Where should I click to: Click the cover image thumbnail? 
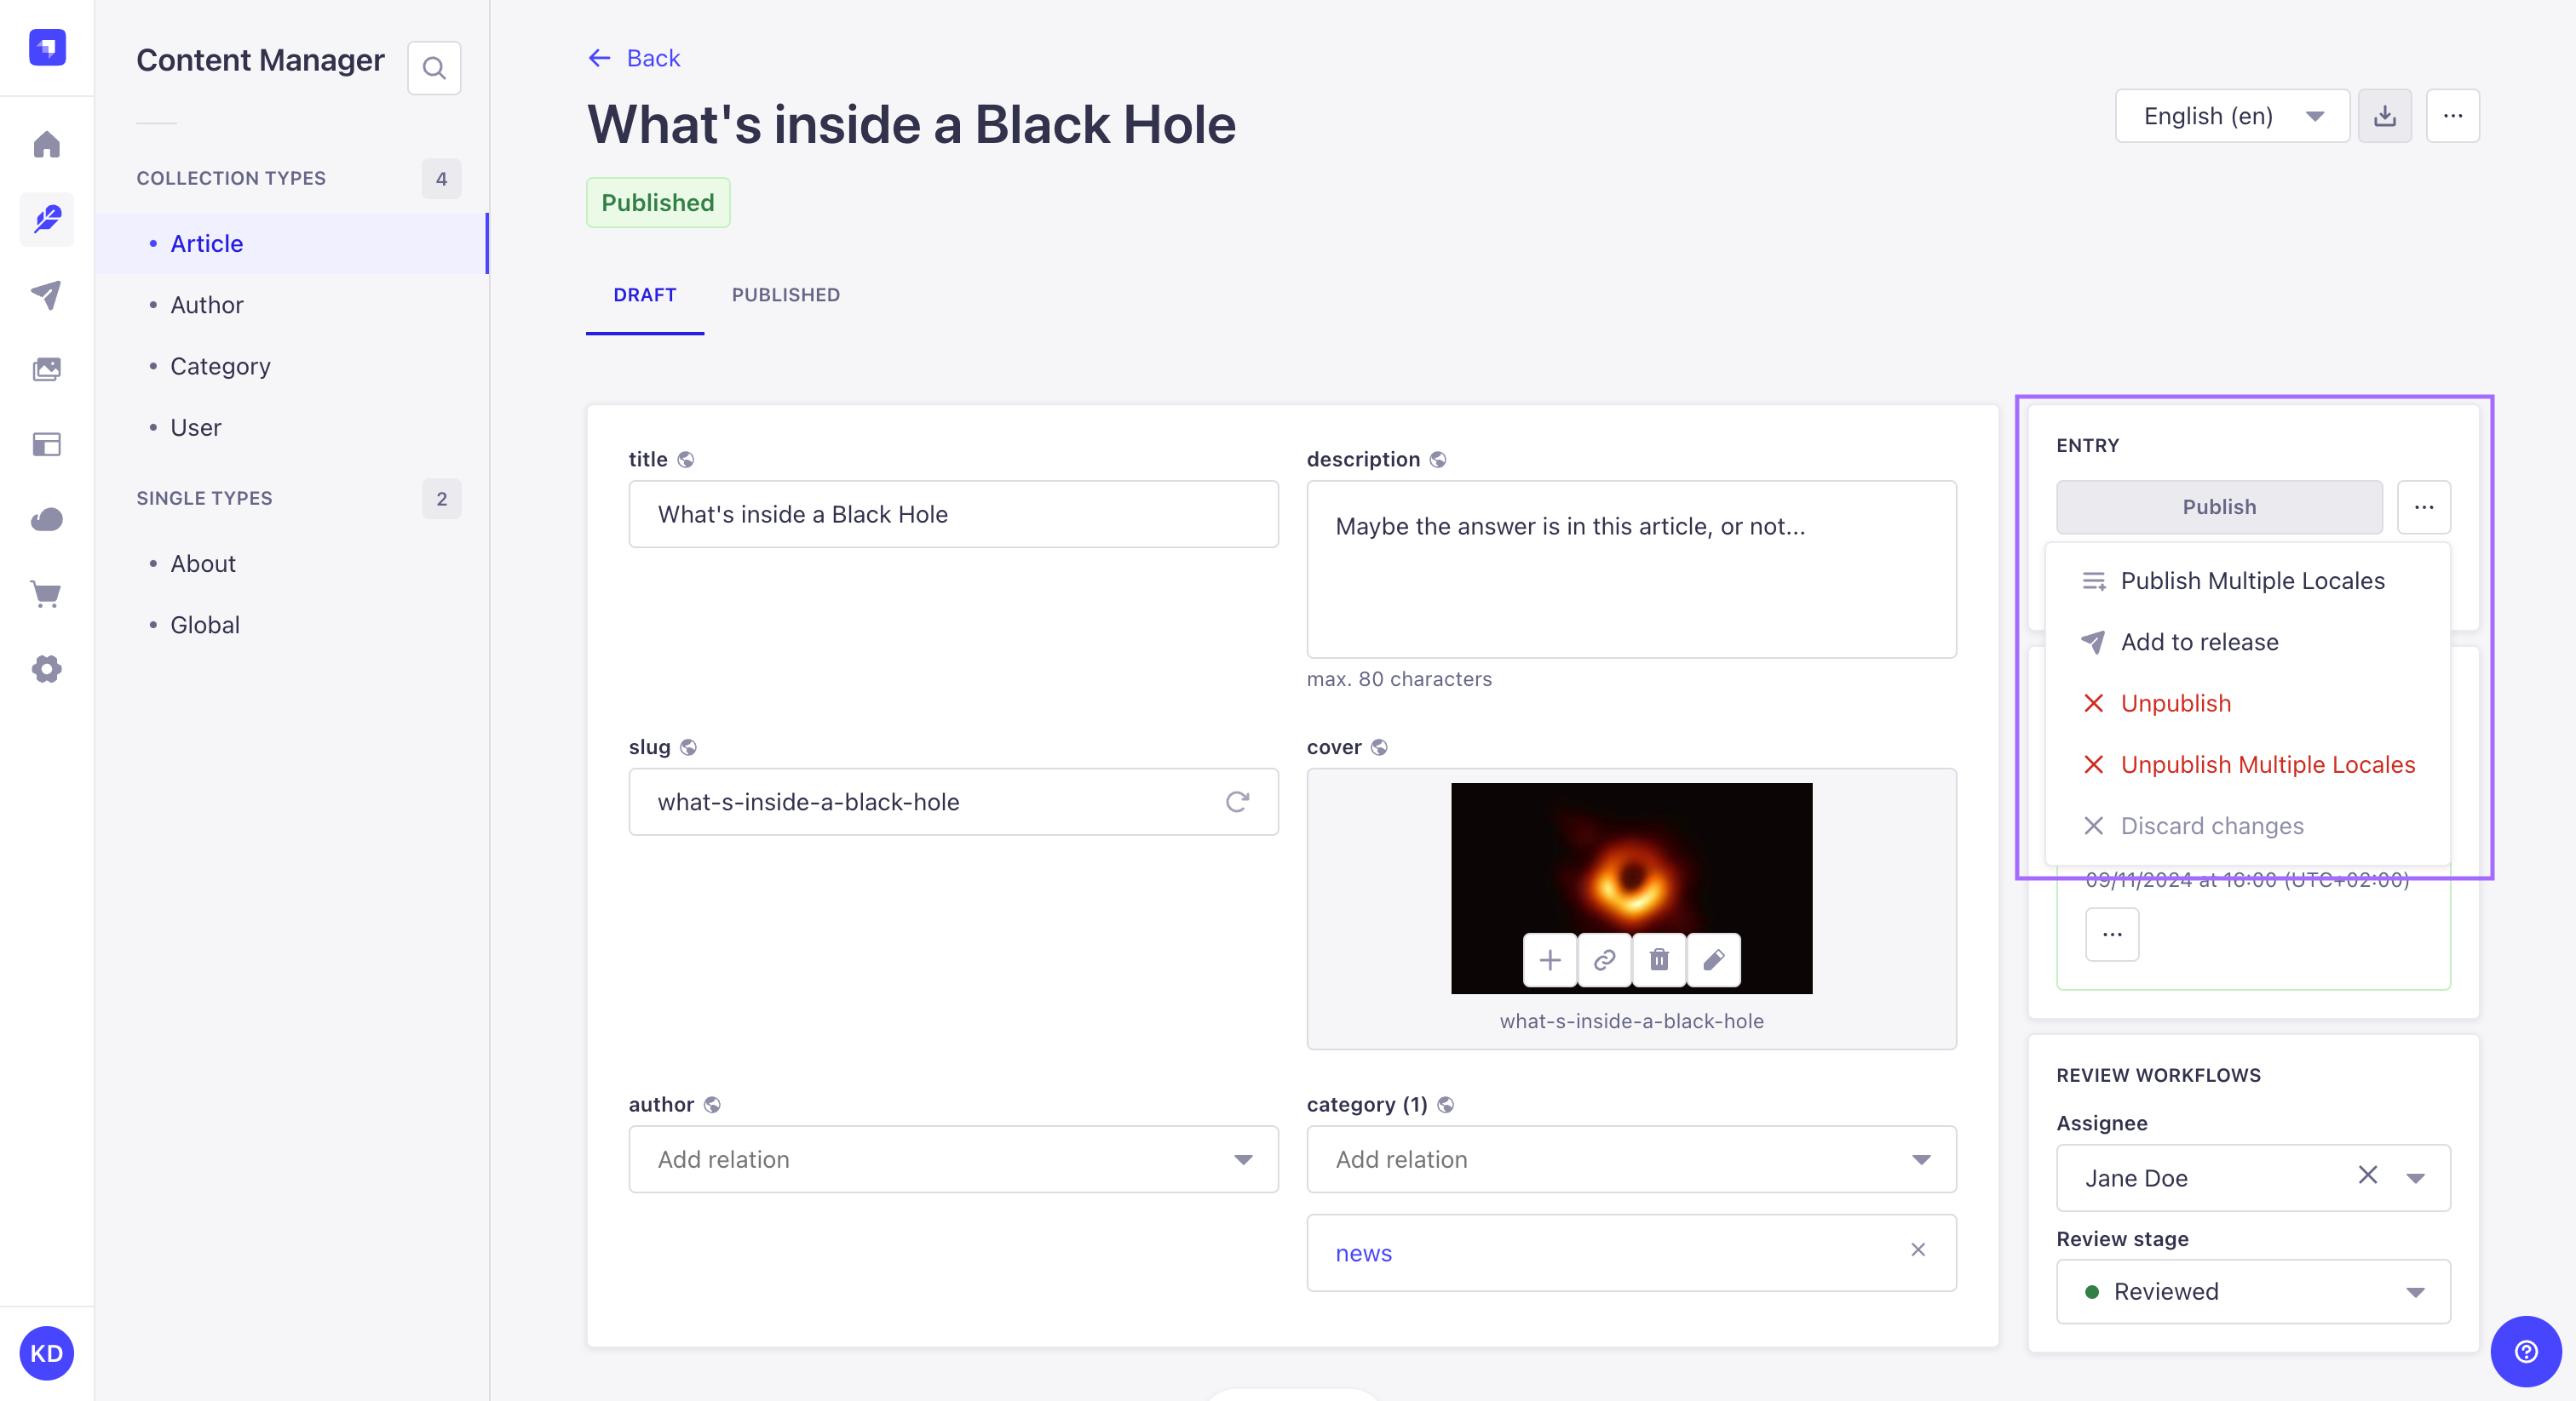[x=1630, y=887]
